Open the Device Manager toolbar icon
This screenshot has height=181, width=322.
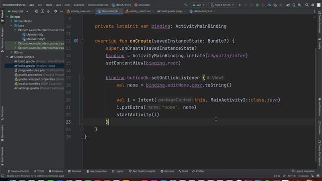[294, 5]
